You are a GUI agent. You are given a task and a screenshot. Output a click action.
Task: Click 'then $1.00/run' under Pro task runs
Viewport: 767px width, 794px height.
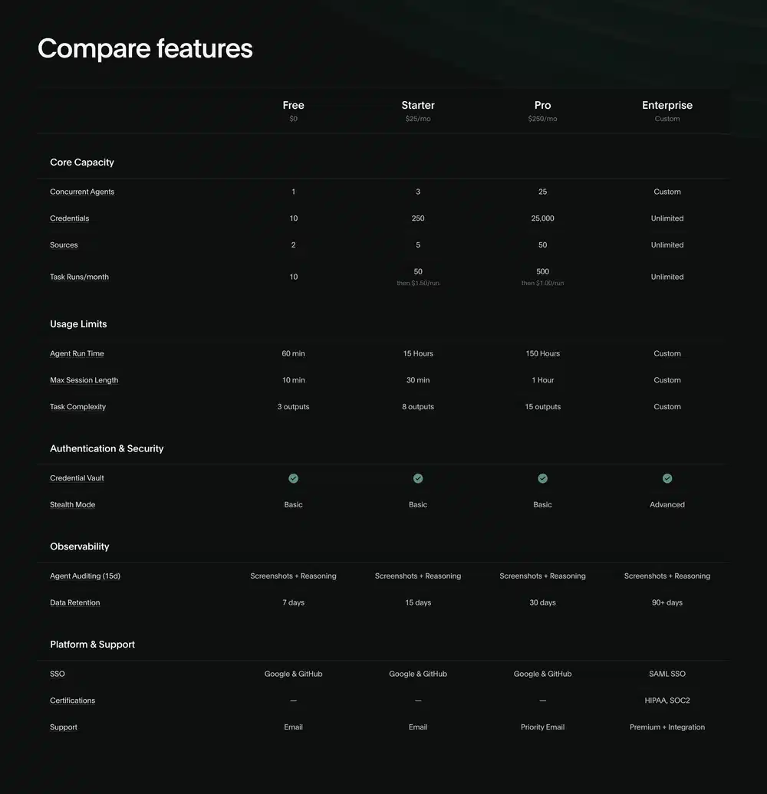pyautogui.click(x=542, y=283)
